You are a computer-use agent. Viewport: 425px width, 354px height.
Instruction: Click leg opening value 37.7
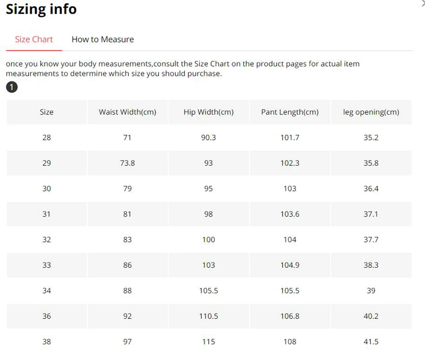371,240
